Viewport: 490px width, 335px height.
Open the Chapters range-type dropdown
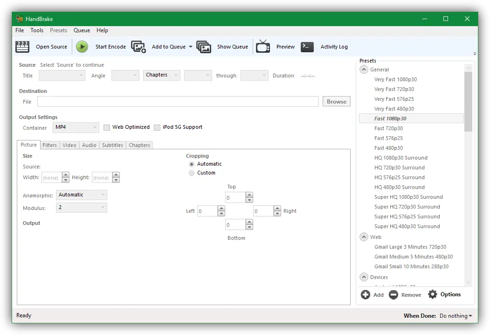[162, 75]
